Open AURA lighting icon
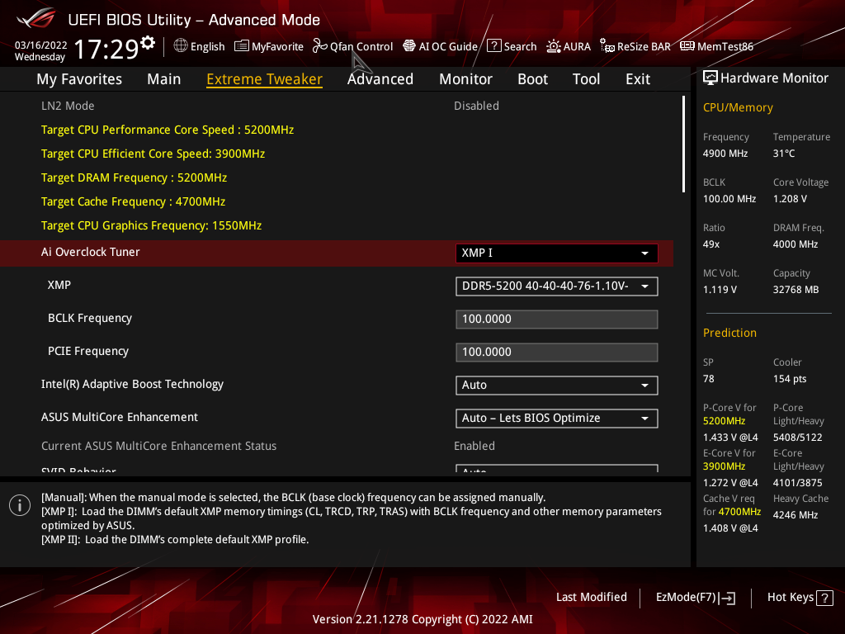Viewport: 845px width, 634px height. coord(554,46)
